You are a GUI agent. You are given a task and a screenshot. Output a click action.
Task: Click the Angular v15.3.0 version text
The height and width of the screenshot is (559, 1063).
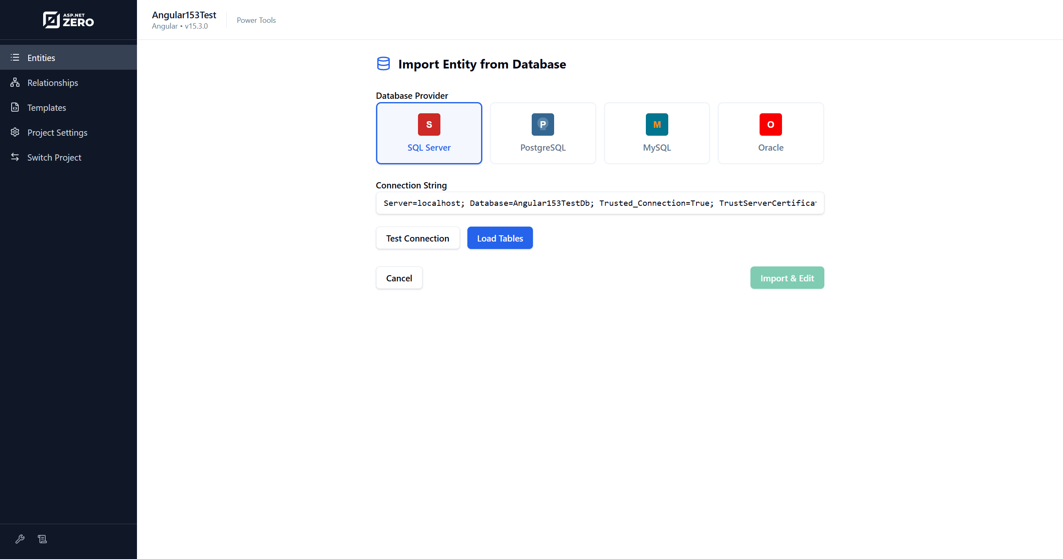pyautogui.click(x=180, y=26)
